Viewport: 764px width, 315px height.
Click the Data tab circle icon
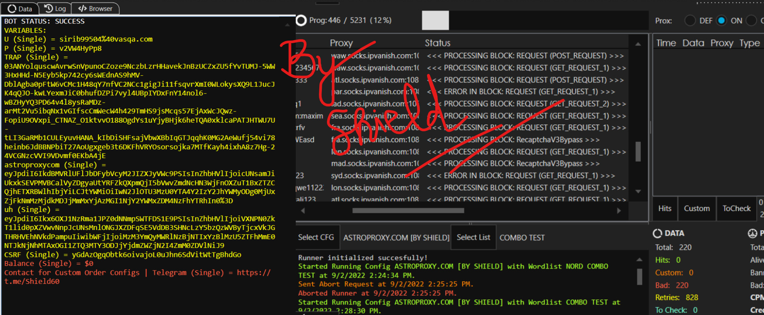point(12,9)
